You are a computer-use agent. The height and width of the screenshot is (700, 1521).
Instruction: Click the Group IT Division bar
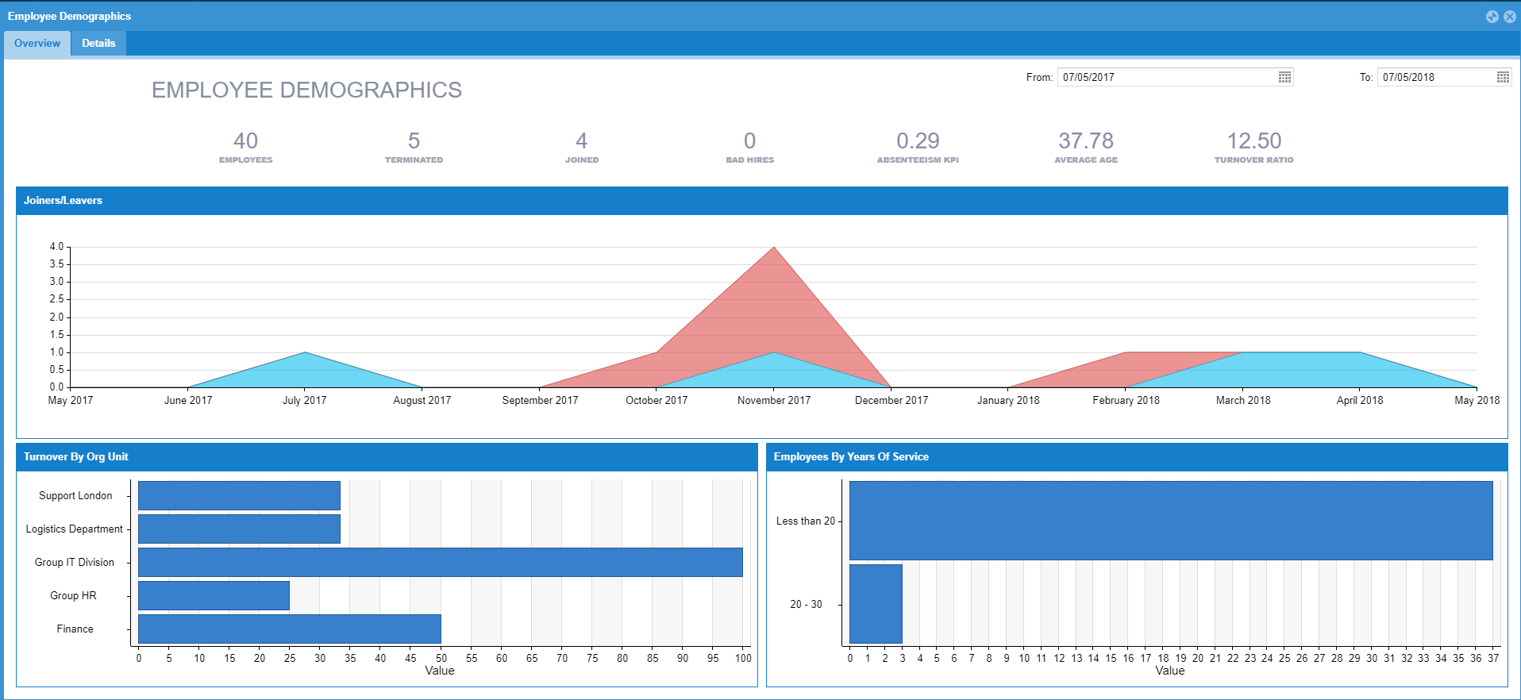pyautogui.click(x=441, y=563)
